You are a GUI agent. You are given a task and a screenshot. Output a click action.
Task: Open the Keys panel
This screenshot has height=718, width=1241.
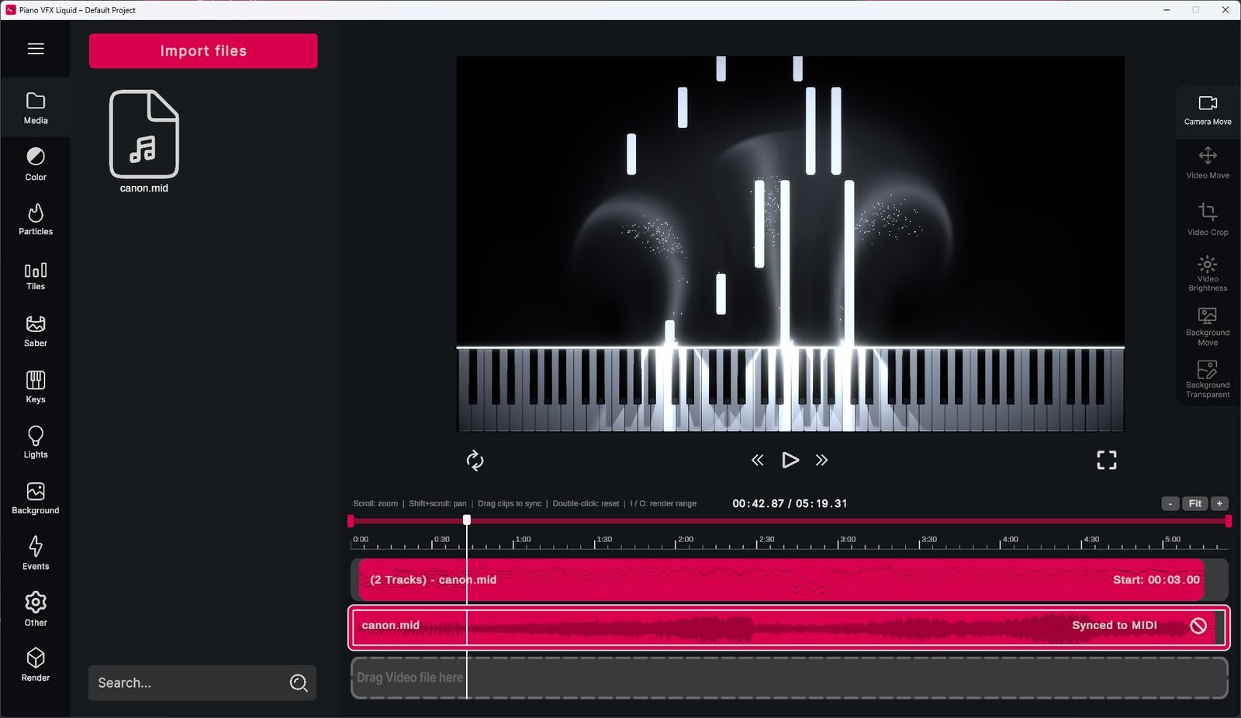[36, 387]
